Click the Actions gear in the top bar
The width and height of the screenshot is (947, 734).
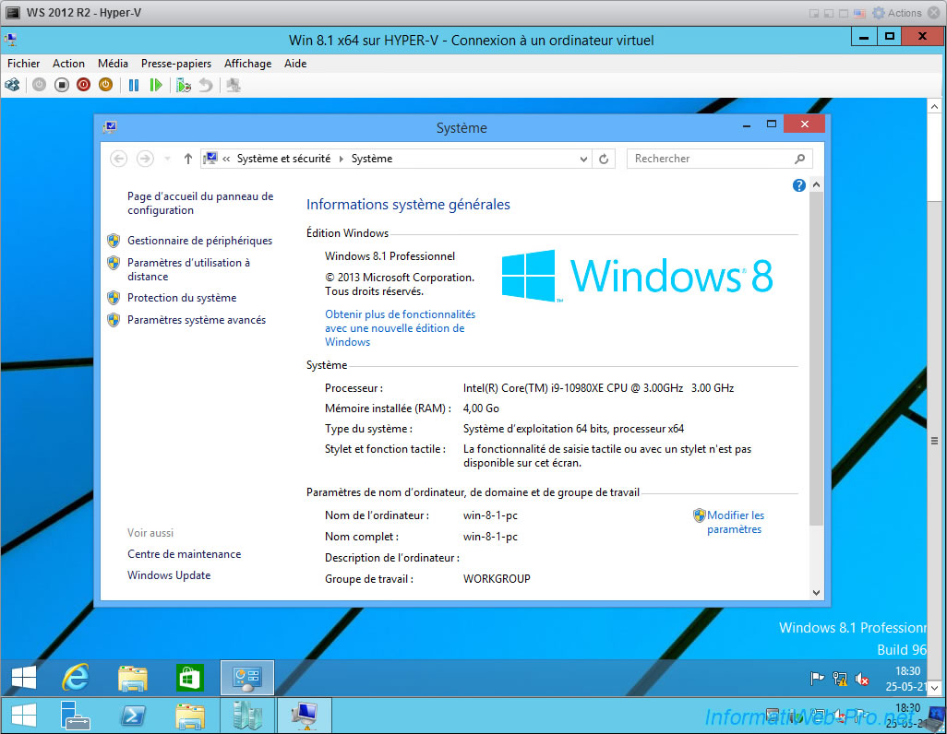click(878, 13)
